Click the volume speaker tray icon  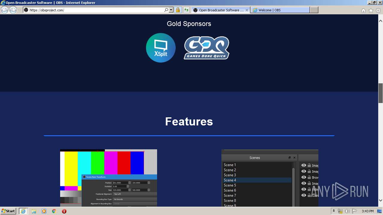pyautogui.click(x=347, y=211)
